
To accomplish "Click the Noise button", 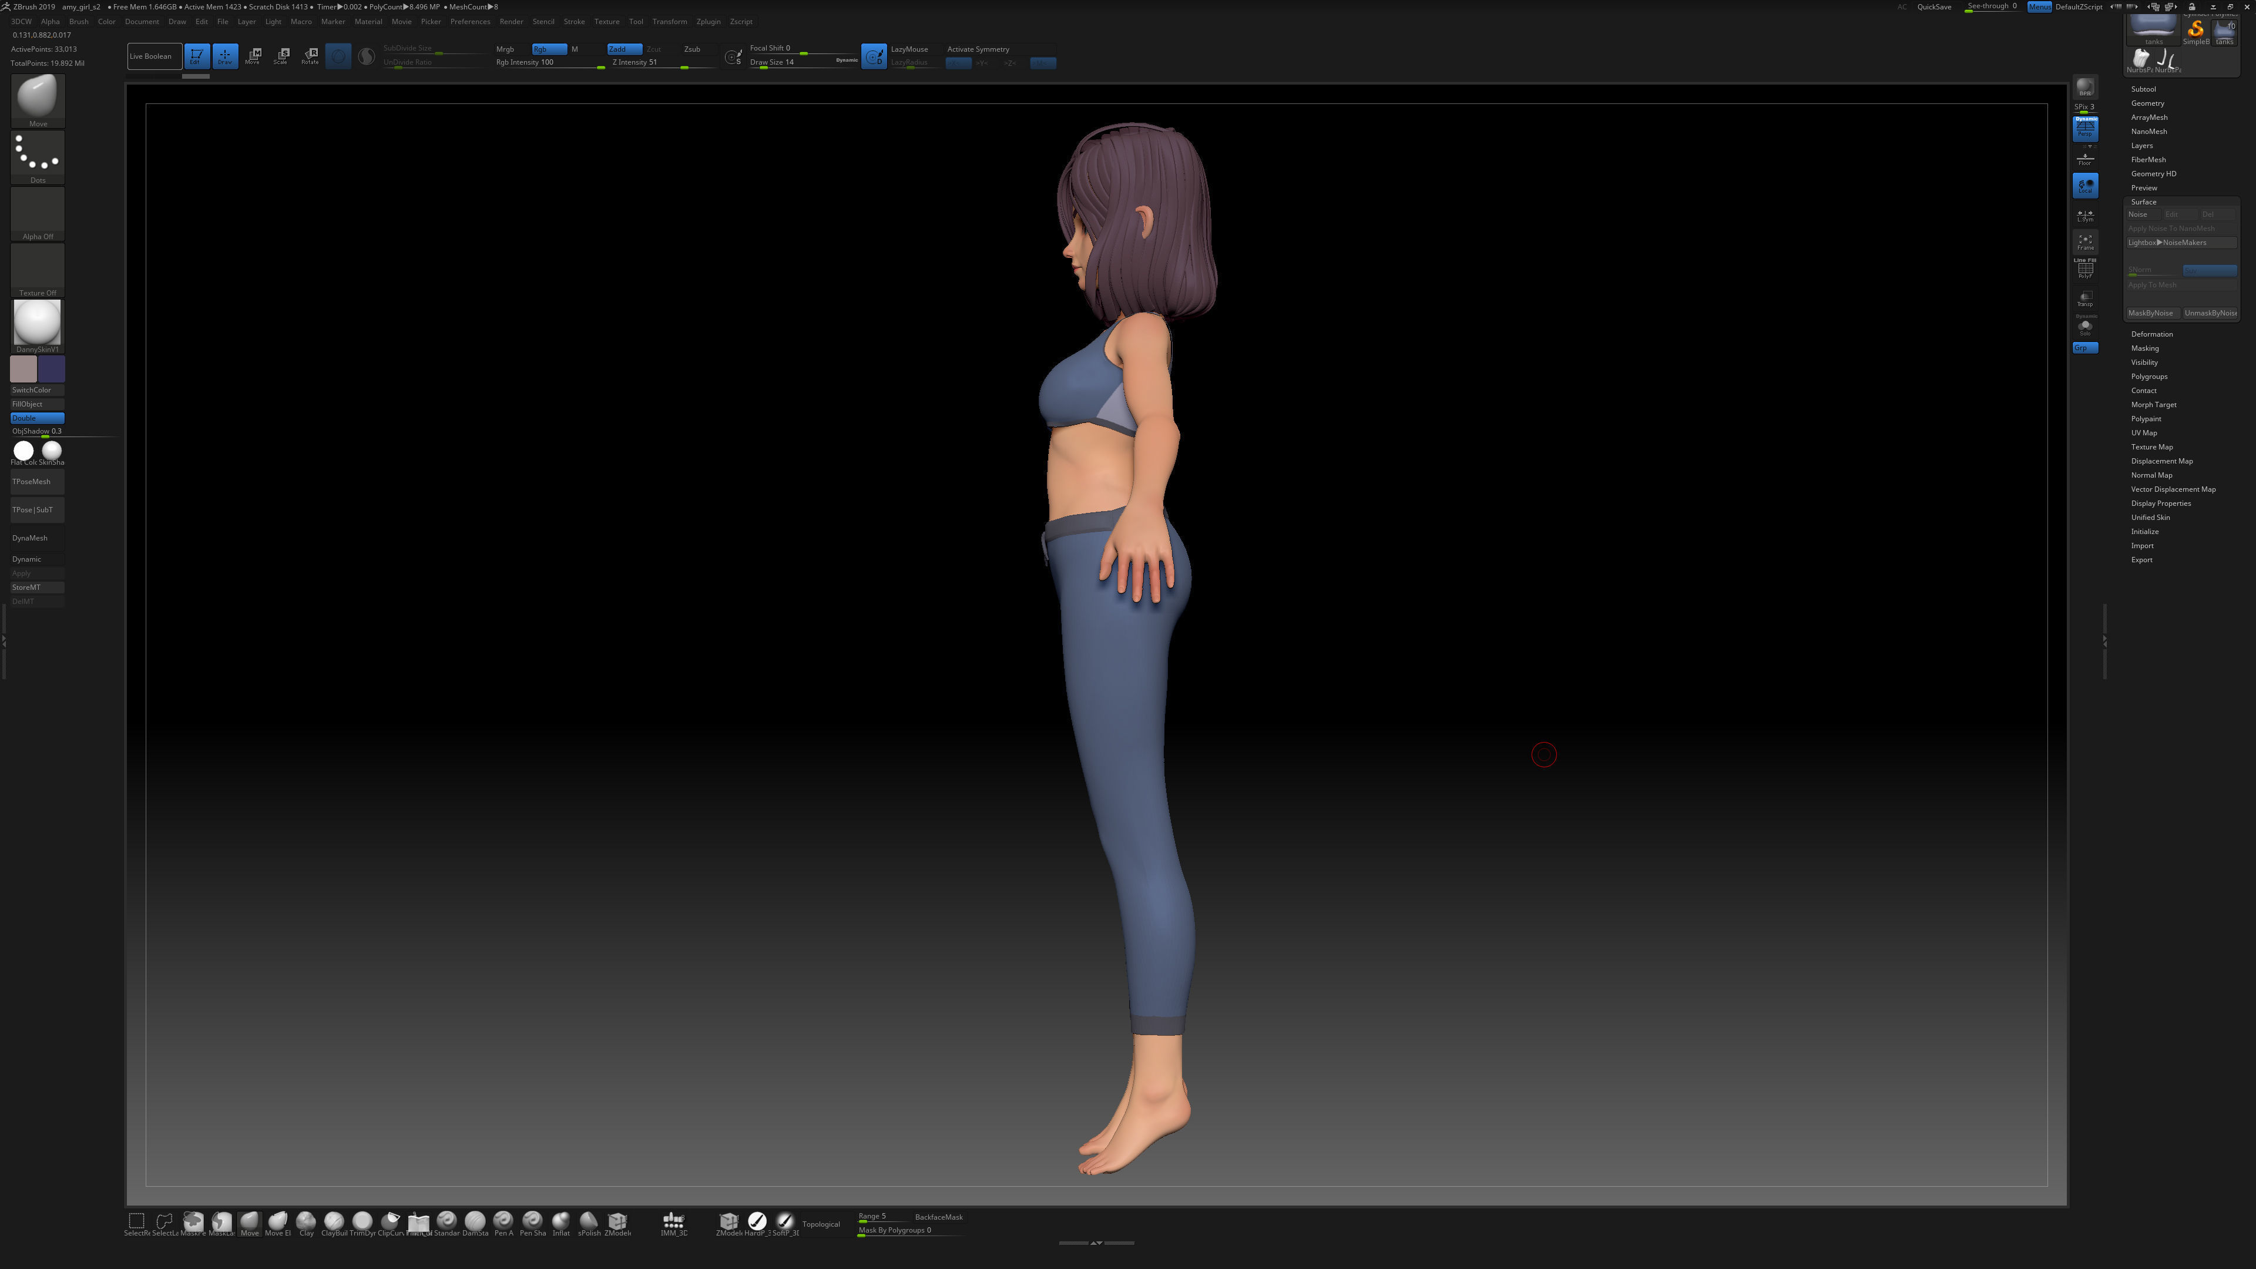I will pyautogui.click(x=2143, y=214).
